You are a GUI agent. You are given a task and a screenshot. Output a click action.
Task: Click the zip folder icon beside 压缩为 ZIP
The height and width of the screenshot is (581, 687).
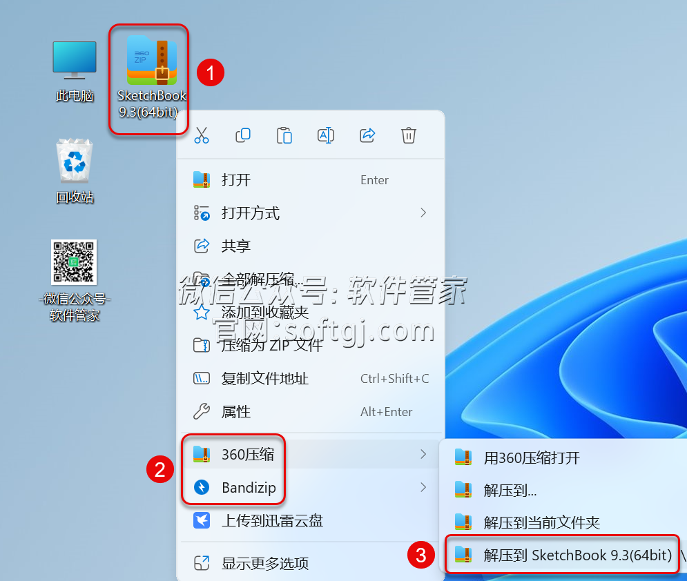click(x=202, y=345)
